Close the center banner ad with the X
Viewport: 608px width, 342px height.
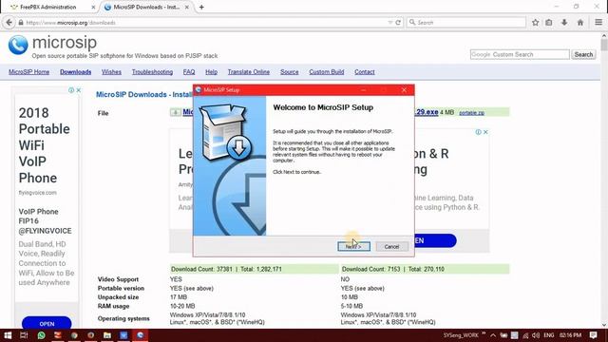point(485,132)
